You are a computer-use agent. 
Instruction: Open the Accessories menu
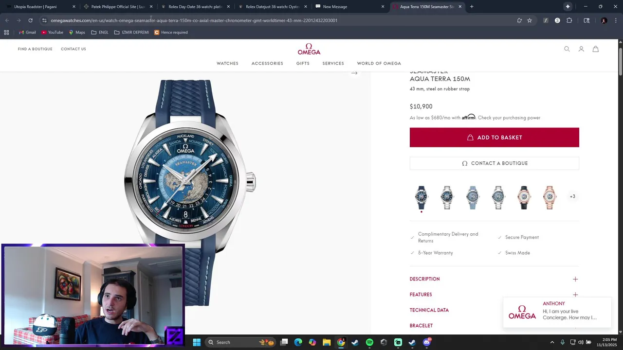tap(267, 63)
